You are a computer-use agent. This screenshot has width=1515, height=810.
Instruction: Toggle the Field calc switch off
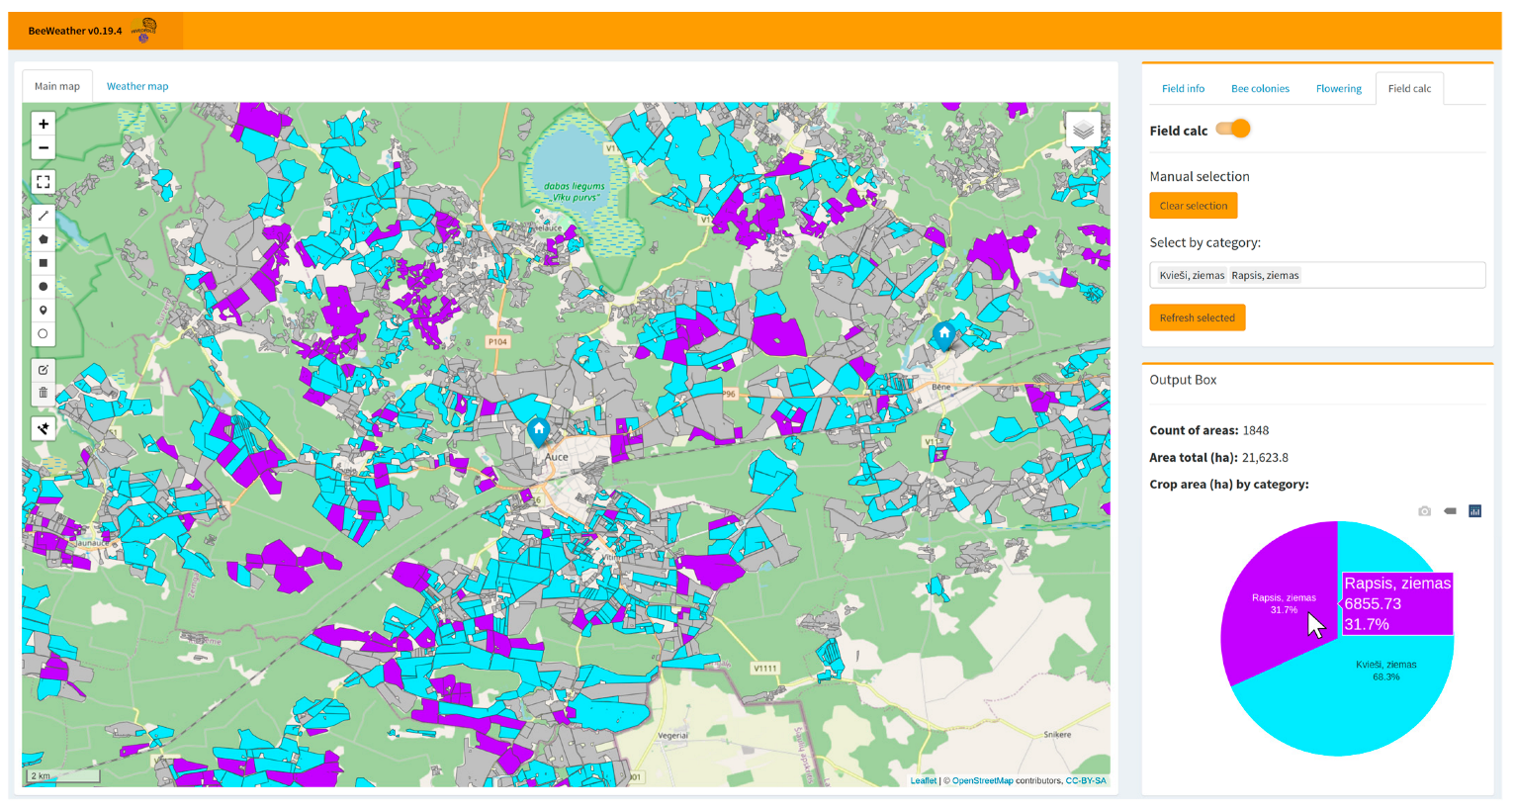tap(1234, 130)
